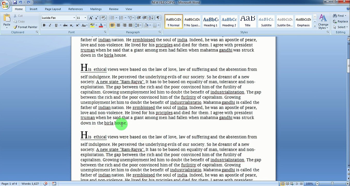Justify the paragraph text
The image size is (350, 186).
coord(130,25)
